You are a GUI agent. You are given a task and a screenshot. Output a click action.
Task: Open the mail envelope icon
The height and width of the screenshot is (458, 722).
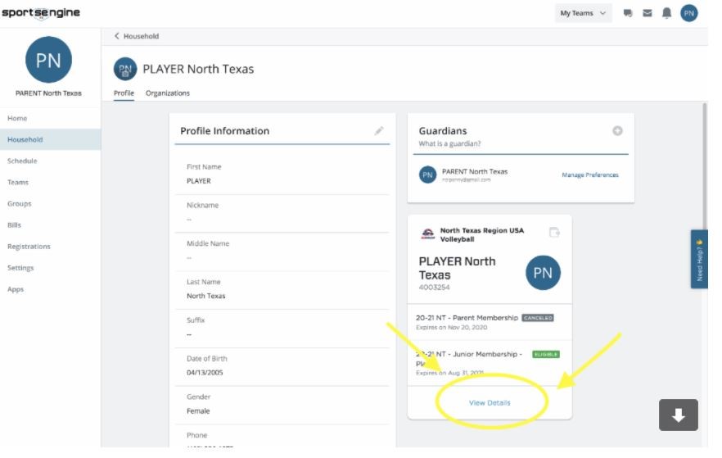[648, 13]
